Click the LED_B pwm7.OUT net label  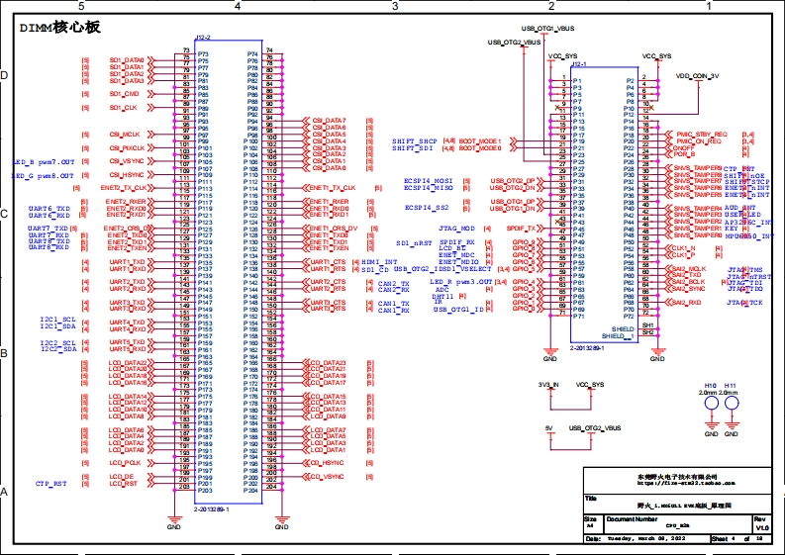[x=43, y=160]
